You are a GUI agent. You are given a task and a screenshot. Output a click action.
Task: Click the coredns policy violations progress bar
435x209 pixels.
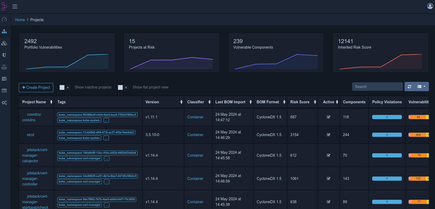point(387,117)
